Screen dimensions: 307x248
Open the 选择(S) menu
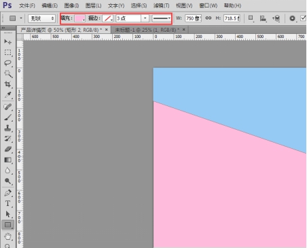(x=139, y=5)
